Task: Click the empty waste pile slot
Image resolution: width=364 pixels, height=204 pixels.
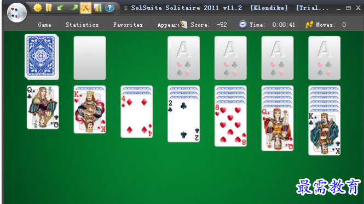Action: pos(90,58)
